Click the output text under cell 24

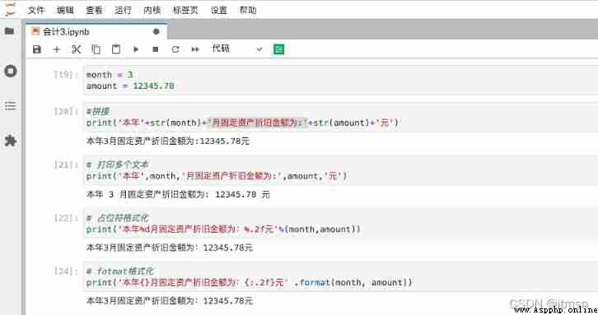(x=170, y=301)
